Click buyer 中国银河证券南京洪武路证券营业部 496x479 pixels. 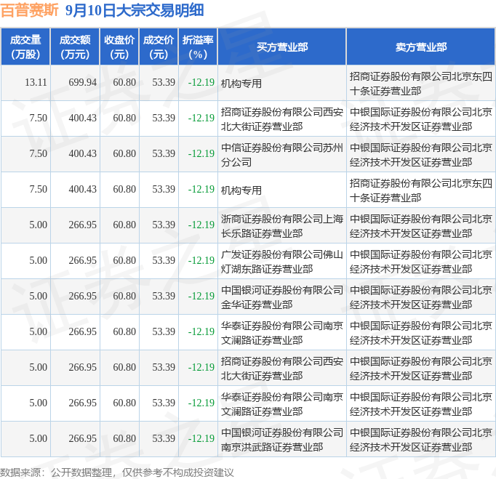[x=282, y=440]
